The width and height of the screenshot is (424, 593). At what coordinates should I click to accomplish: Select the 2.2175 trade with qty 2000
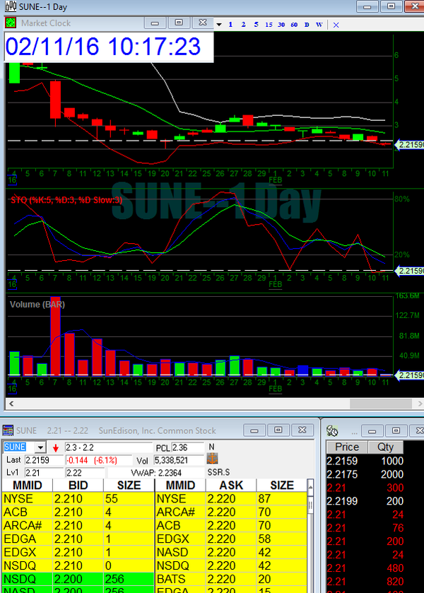click(365, 474)
